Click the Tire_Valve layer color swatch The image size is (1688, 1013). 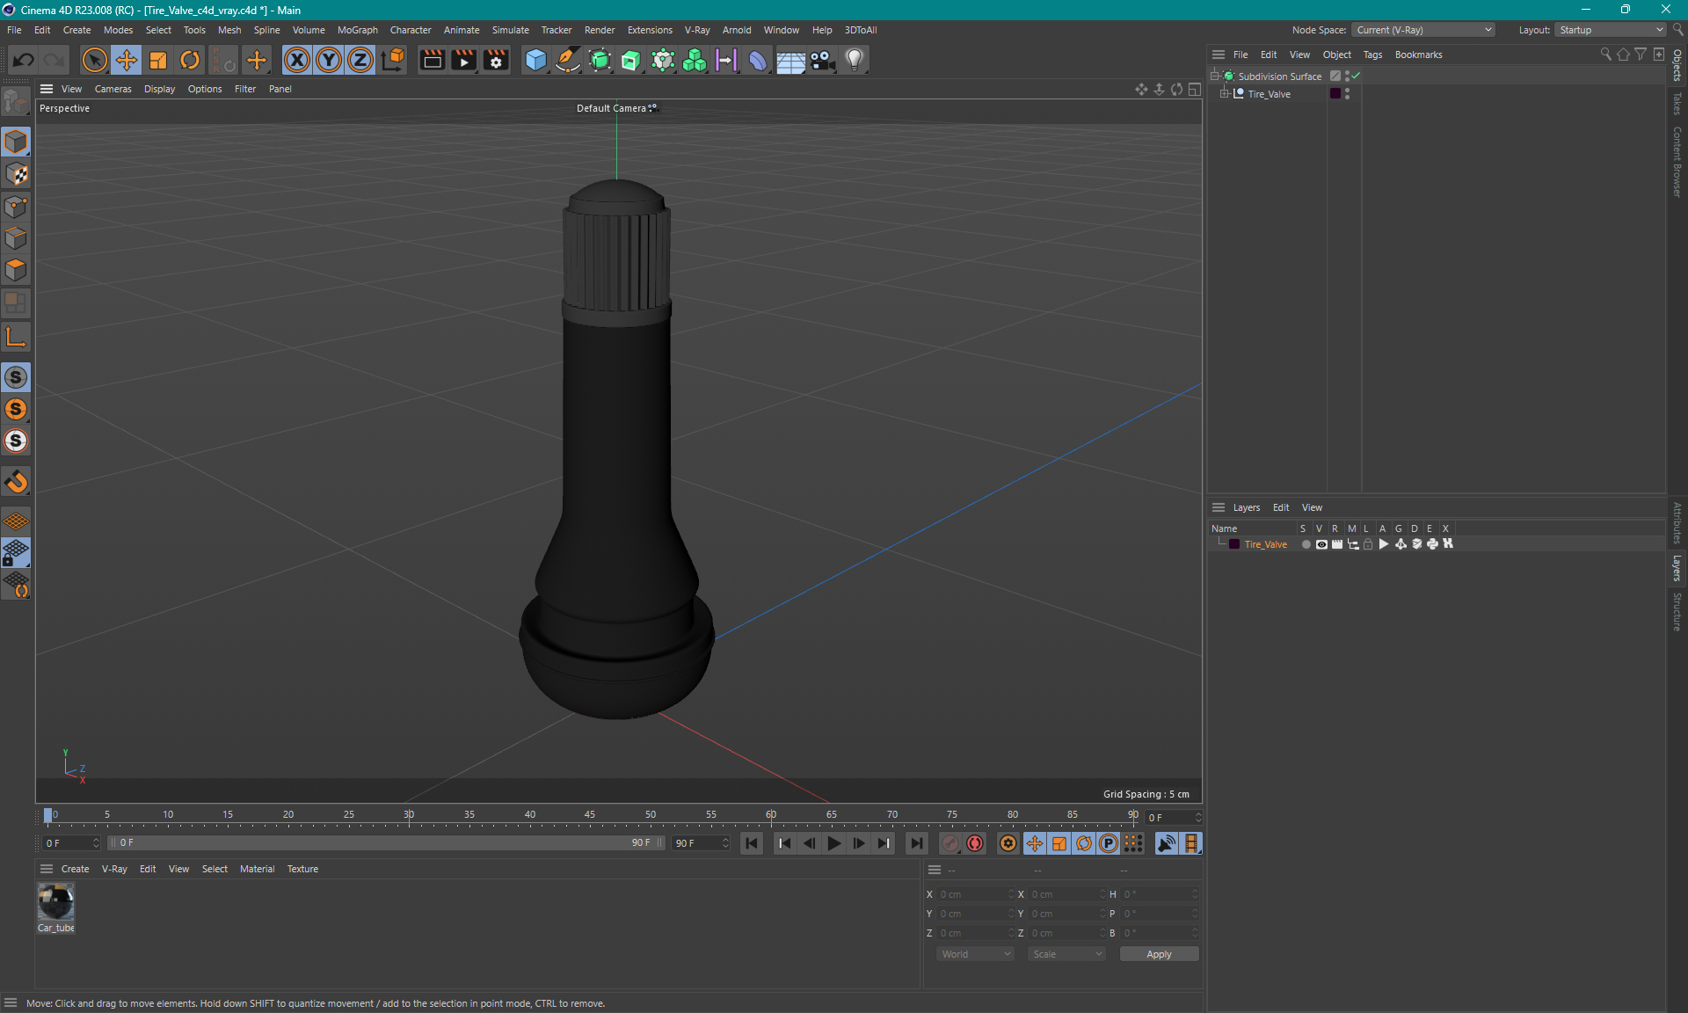(x=1234, y=544)
